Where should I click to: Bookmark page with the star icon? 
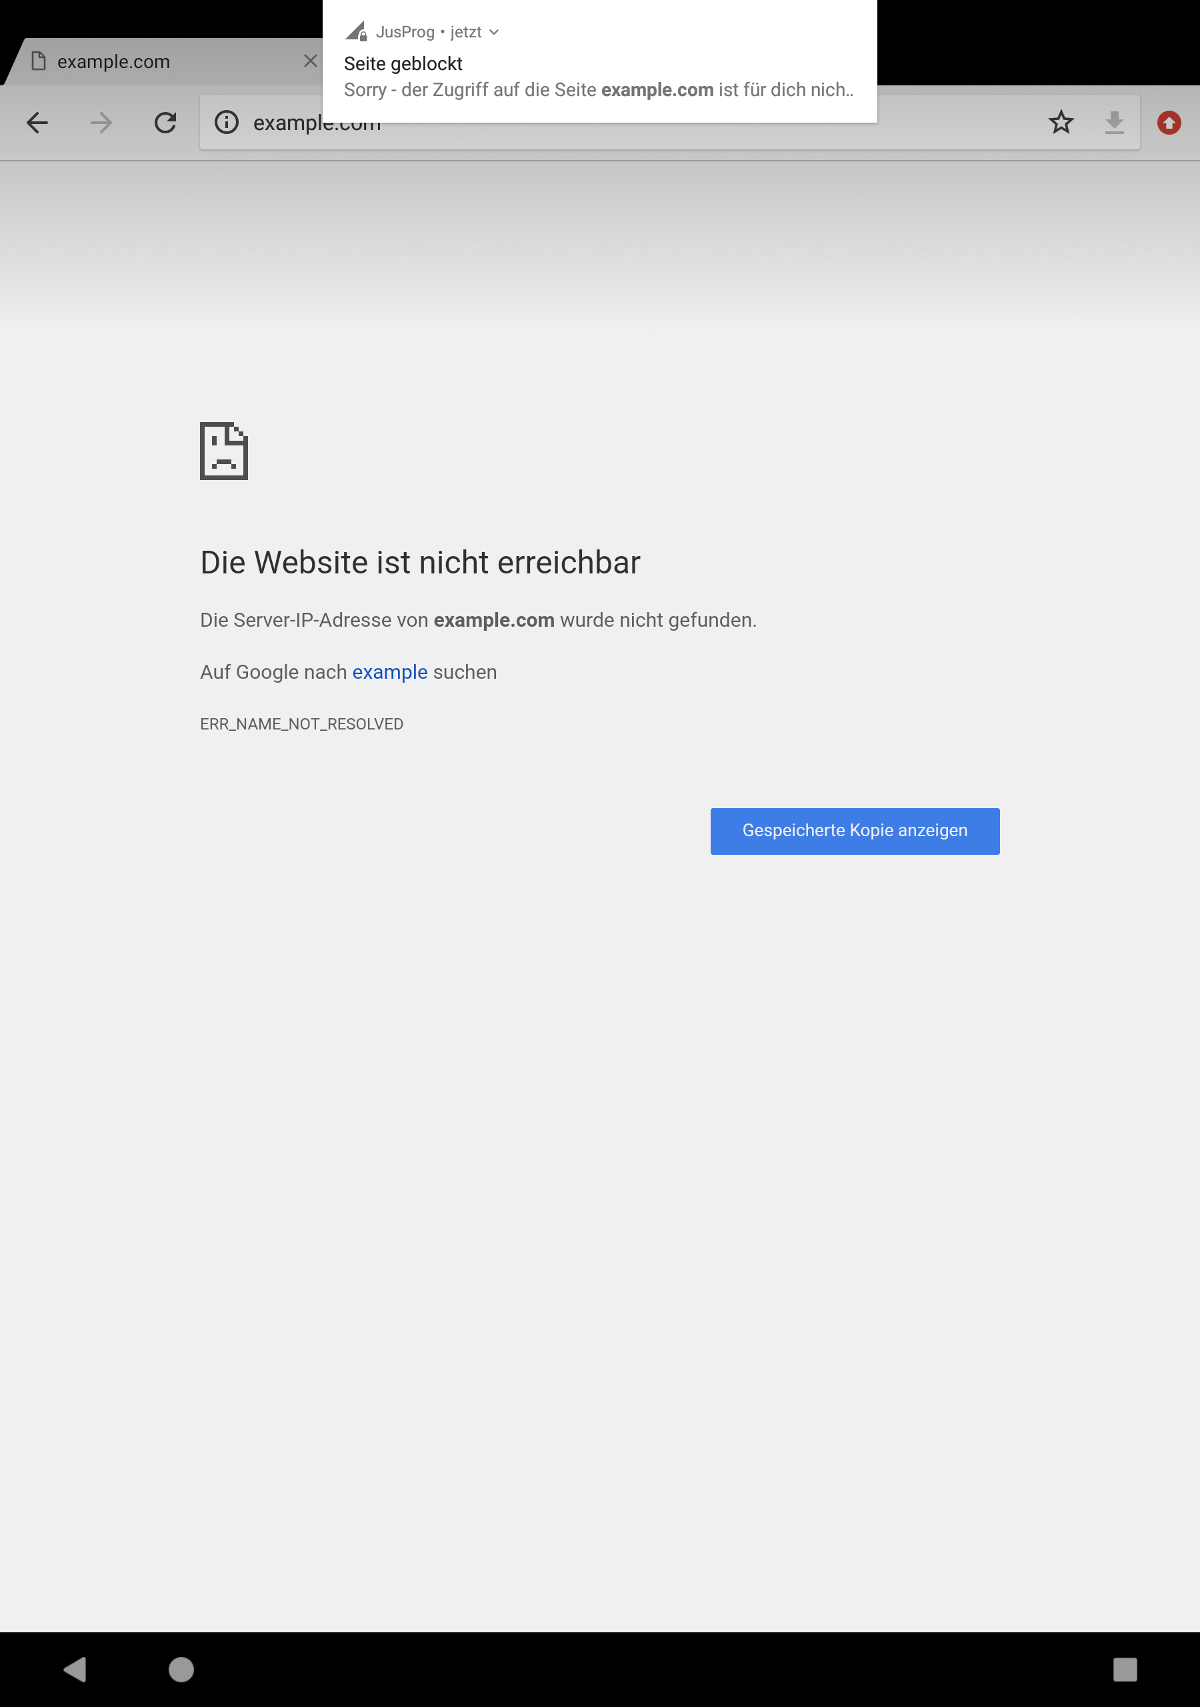[1061, 122]
